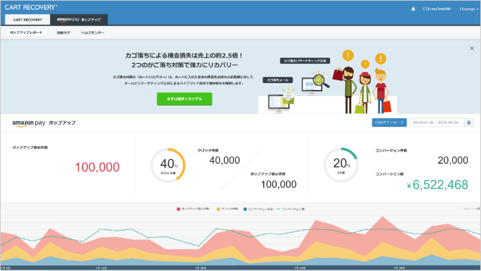Click the CSVダウンロード button
The image size is (481, 271).
coord(390,123)
